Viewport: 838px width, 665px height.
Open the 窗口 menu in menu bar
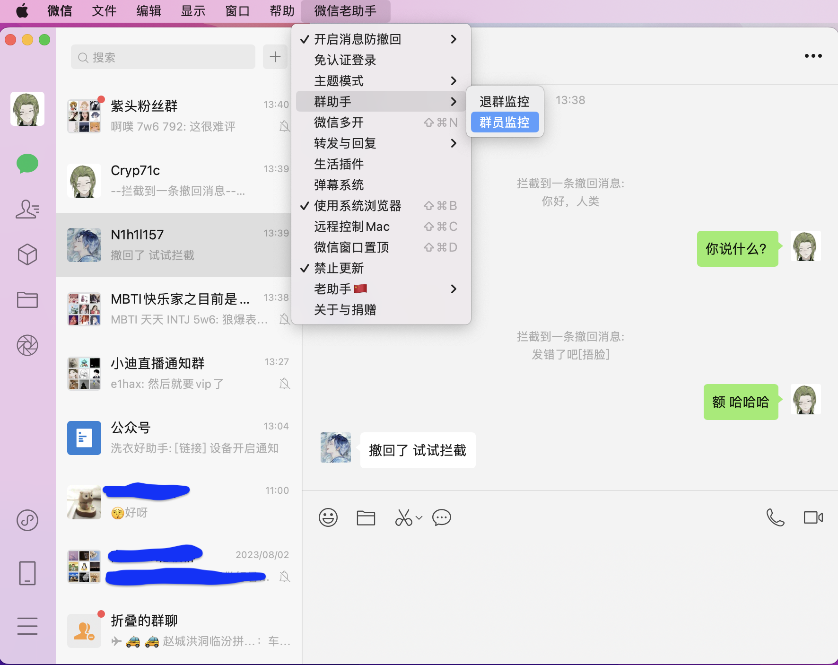237,11
